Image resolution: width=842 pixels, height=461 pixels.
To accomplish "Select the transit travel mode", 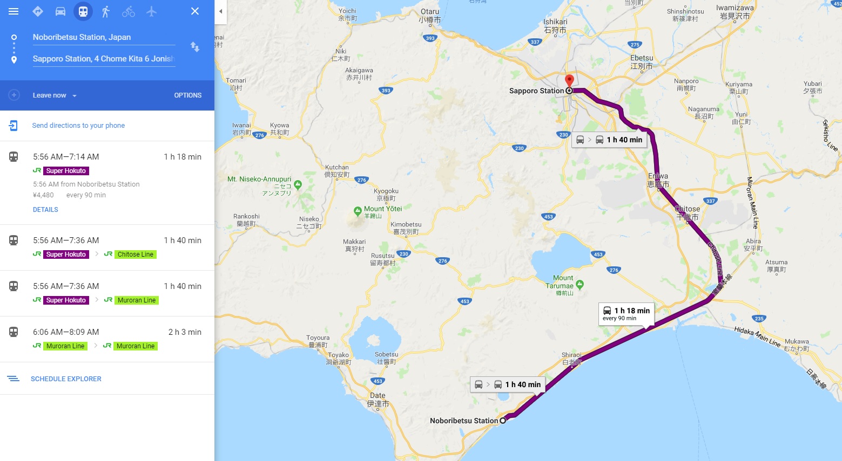I will [83, 11].
